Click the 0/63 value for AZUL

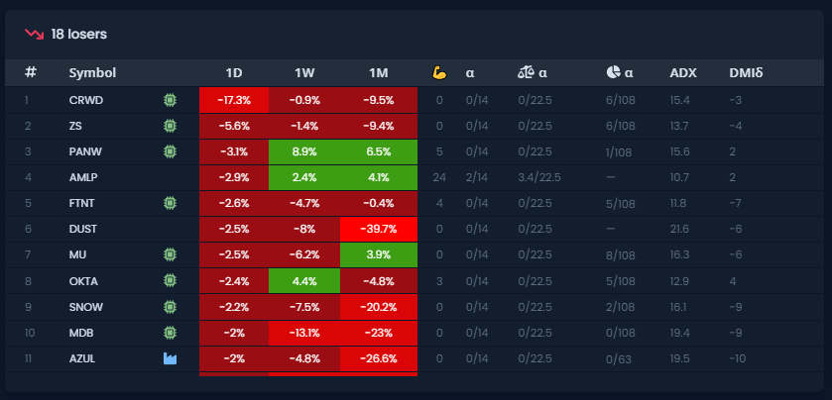pos(619,359)
